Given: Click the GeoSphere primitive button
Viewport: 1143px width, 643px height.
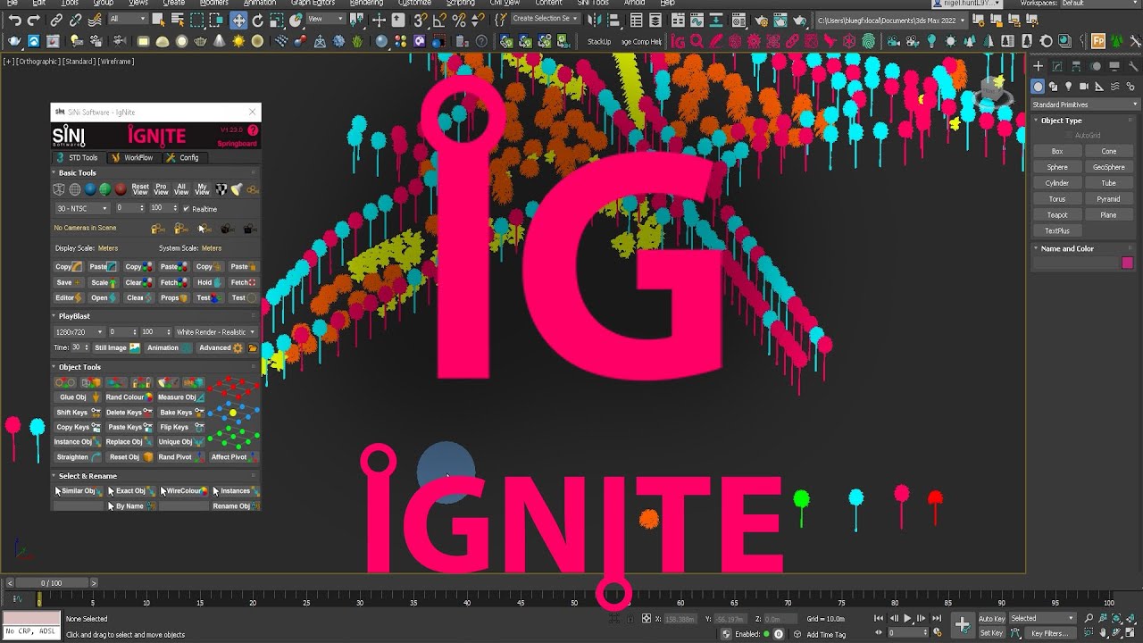Looking at the screenshot, I should (x=1109, y=167).
